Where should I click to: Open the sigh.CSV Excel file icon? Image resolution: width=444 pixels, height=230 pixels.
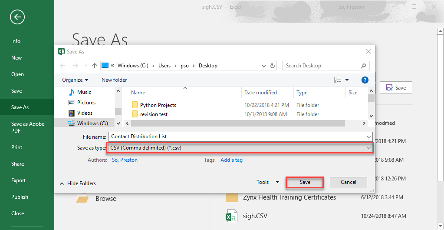point(231,217)
